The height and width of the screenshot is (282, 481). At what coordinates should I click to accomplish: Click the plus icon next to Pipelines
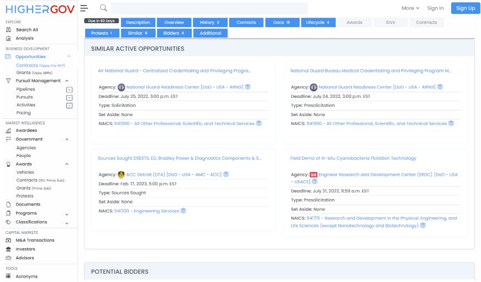click(69, 90)
